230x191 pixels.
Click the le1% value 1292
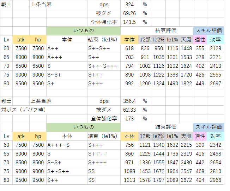[x=172, y=66]
